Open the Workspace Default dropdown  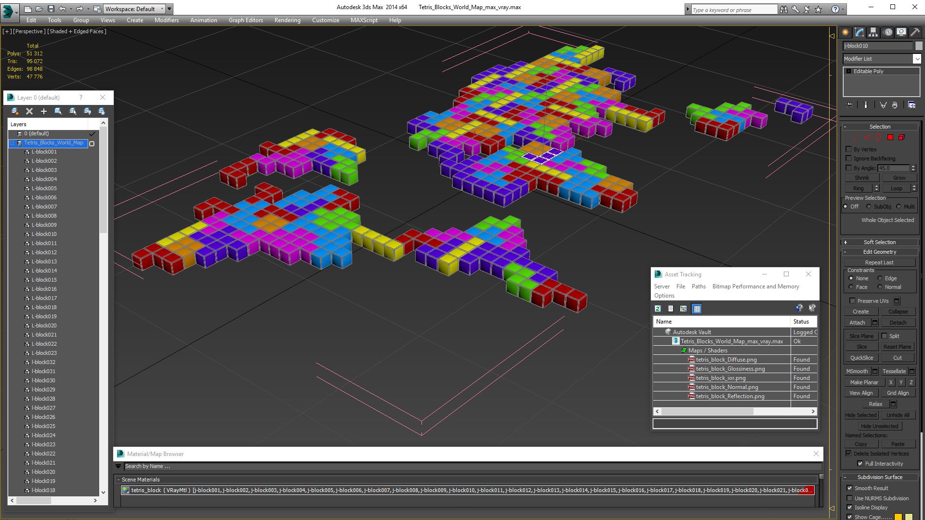pyautogui.click(x=135, y=9)
